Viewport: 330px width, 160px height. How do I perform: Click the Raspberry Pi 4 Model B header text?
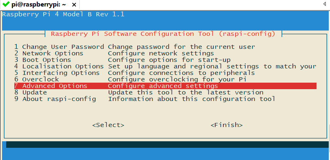click(x=63, y=14)
